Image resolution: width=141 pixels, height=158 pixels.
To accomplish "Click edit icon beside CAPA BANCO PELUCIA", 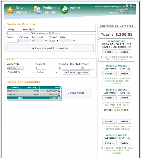I will pos(130,47).
